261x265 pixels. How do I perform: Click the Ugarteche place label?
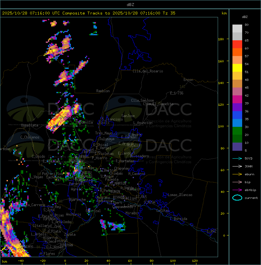[x=77, y=200]
